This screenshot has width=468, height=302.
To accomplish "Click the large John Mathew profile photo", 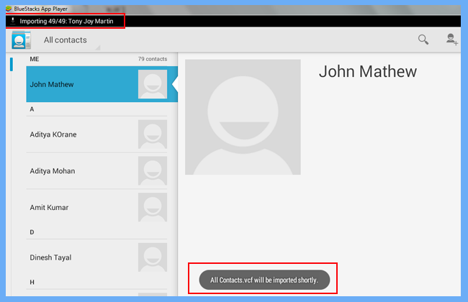I will pos(243,117).
